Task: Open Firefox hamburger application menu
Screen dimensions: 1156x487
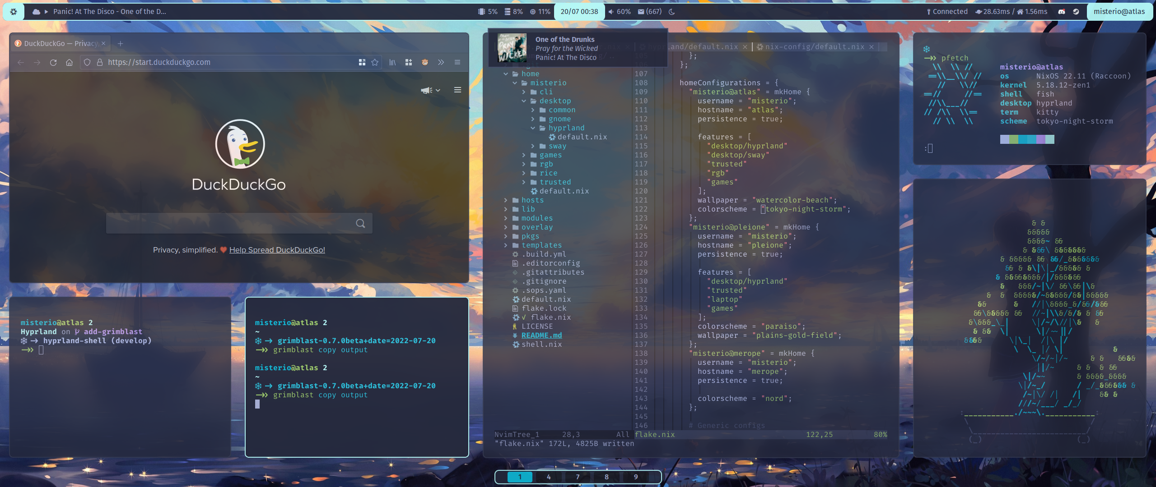Action: (457, 62)
